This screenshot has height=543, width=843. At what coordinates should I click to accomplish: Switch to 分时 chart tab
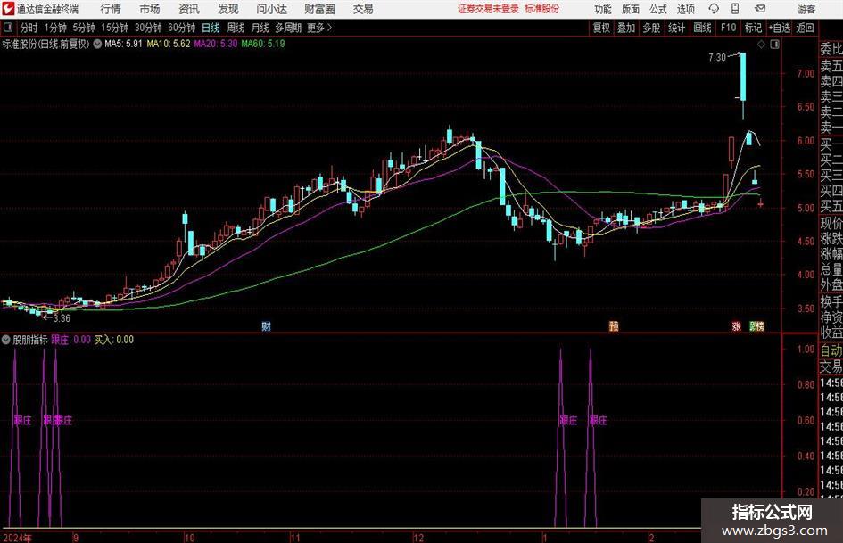29,28
